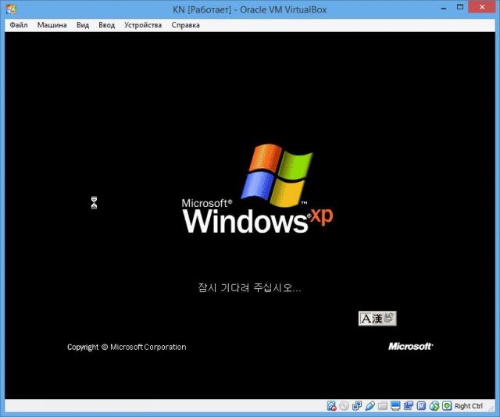Click the mouse integration status icon
This screenshot has height=417, width=500.
pyautogui.click(x=434, y=405)
